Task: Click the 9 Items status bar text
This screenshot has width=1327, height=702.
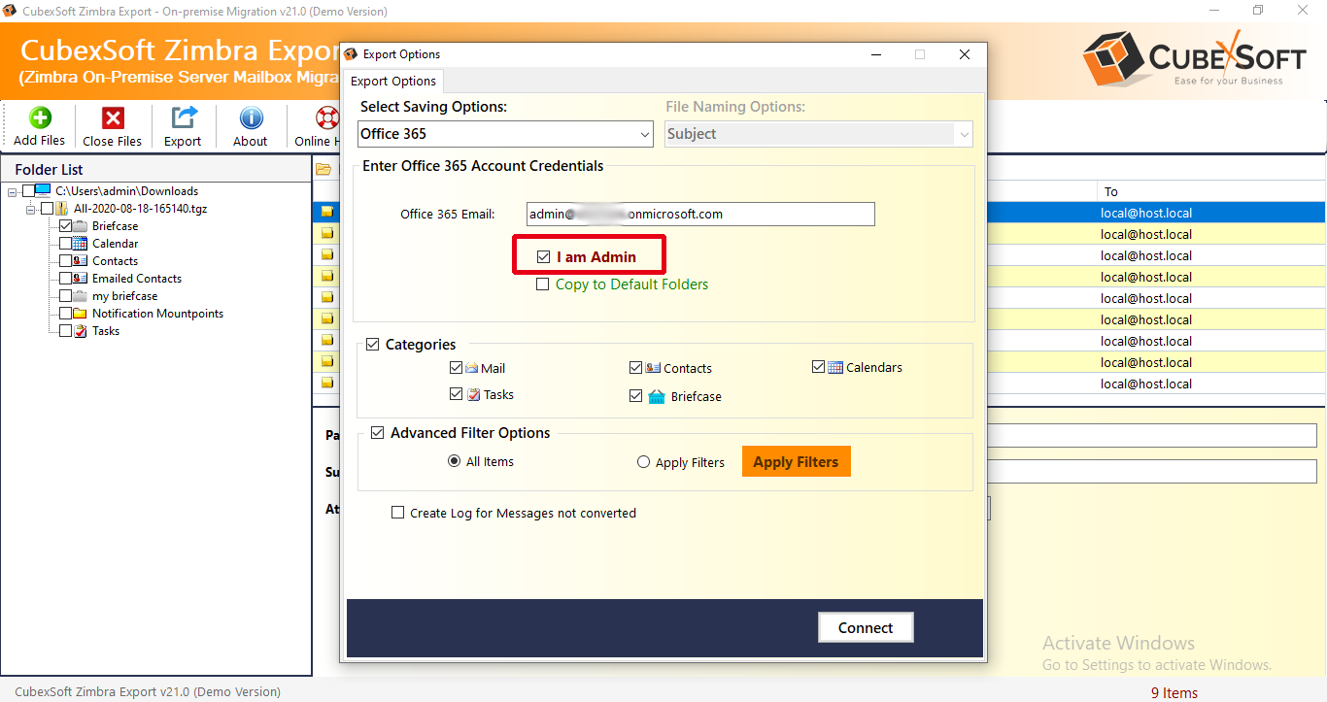Action: [1174, 692]
